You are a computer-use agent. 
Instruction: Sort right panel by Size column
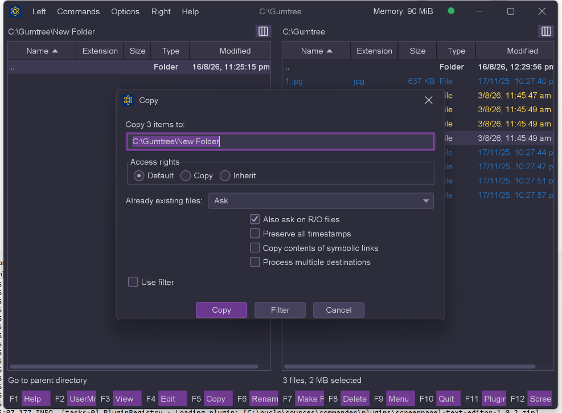(417, 51)
